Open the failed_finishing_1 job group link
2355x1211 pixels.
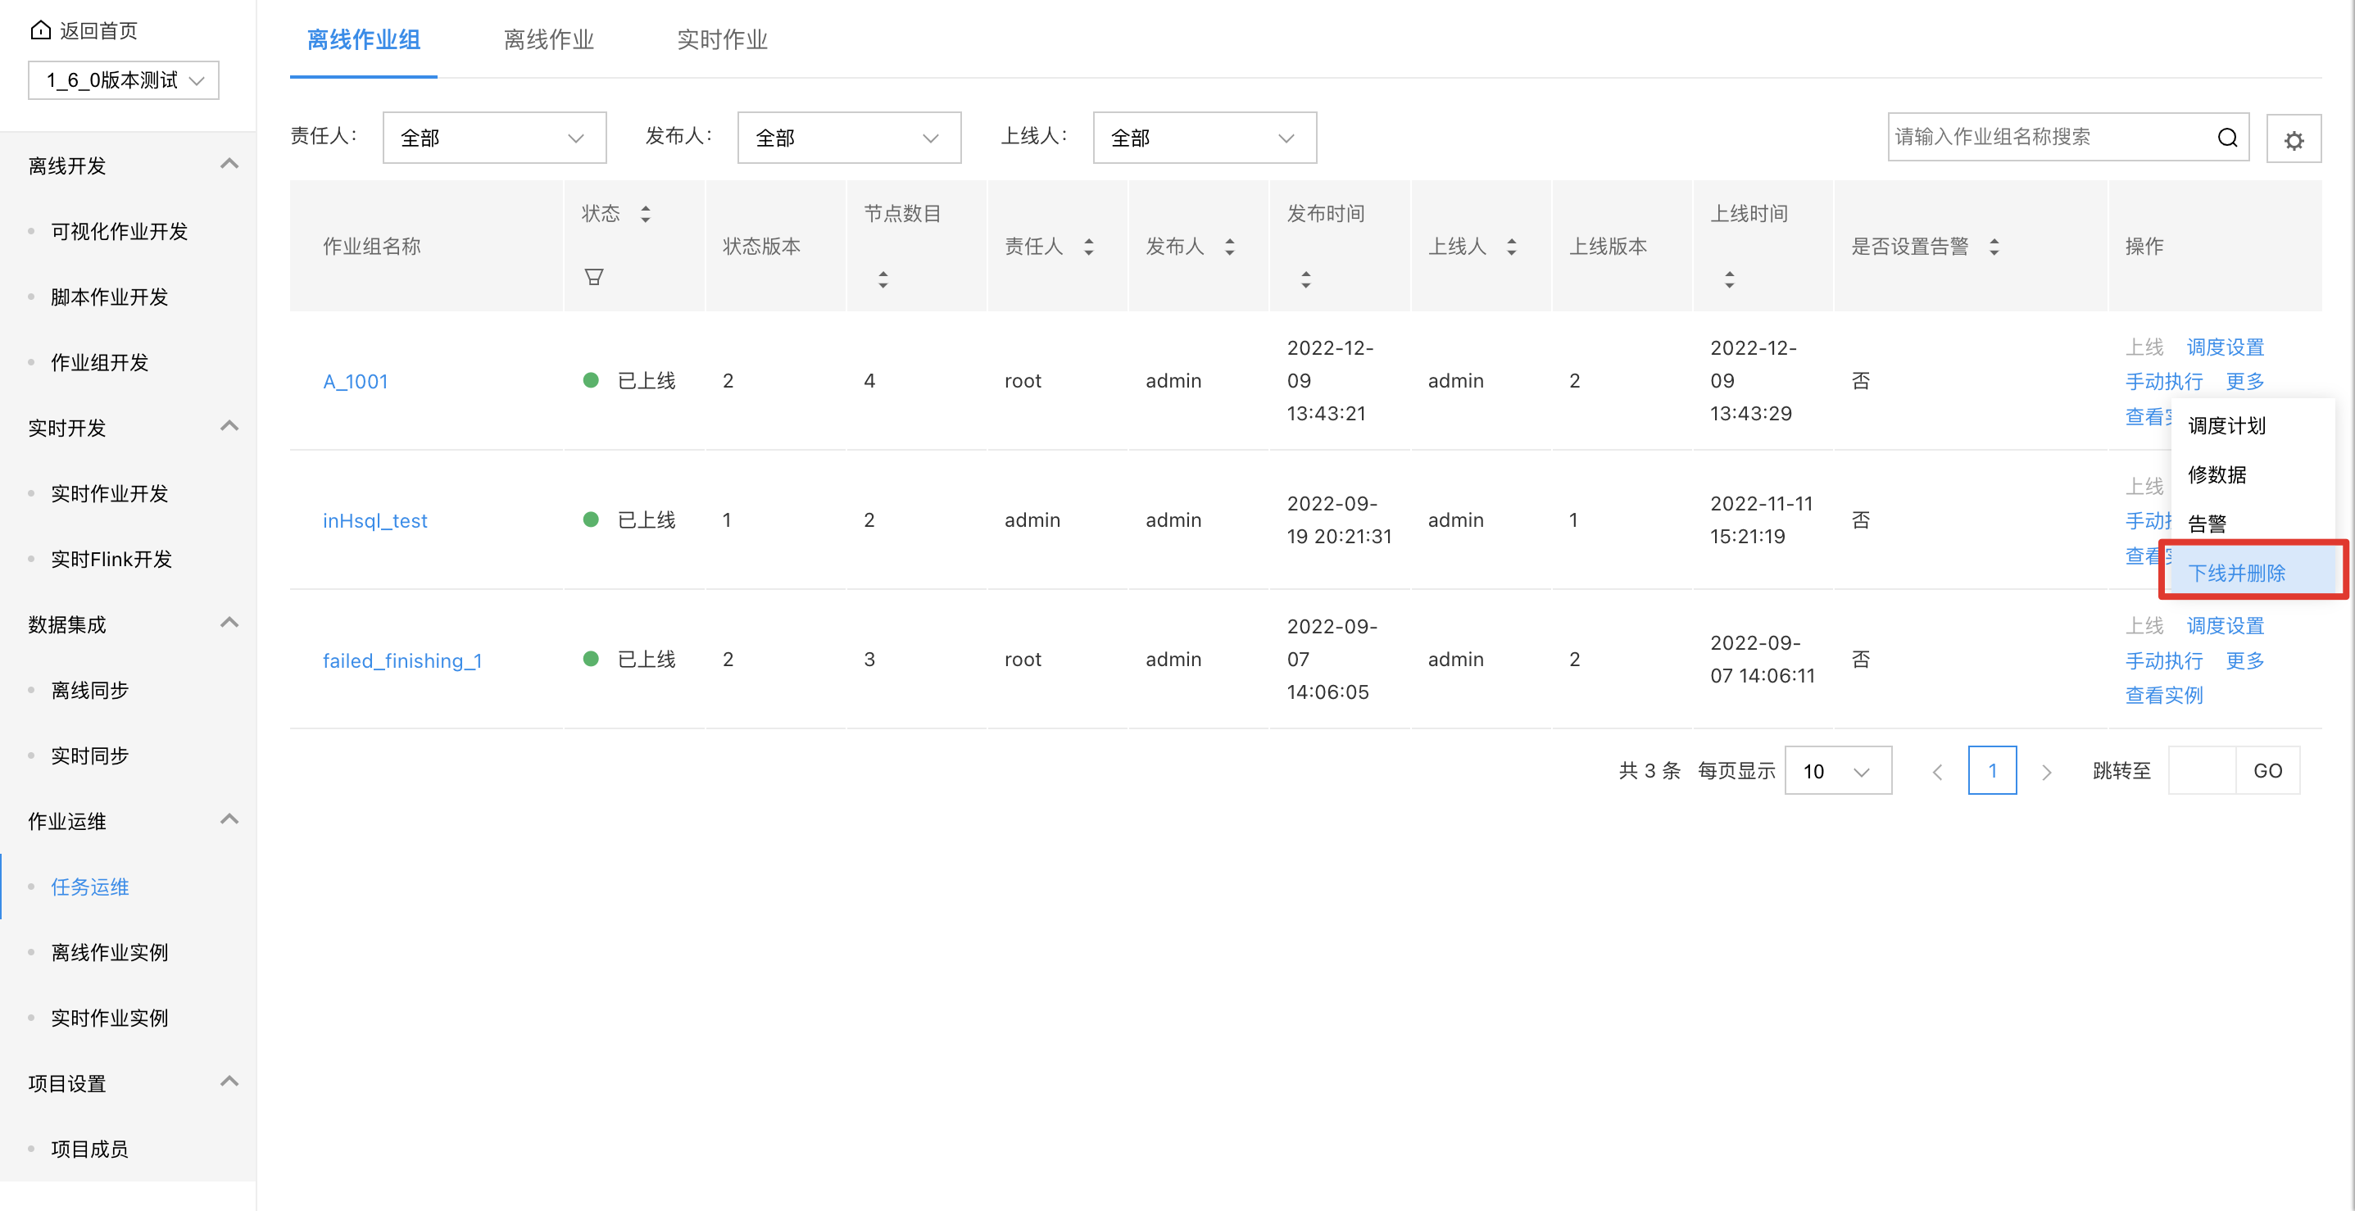[x=402, y=660]
